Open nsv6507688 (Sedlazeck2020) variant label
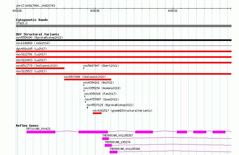Image resolution: width=239 pixels, height=155 pixels. (x=85, y=77)
